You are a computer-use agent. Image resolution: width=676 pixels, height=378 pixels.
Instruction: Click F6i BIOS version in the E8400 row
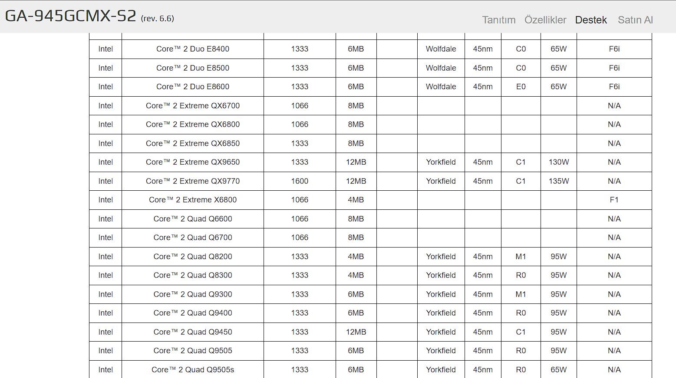(x=614, y=49)
